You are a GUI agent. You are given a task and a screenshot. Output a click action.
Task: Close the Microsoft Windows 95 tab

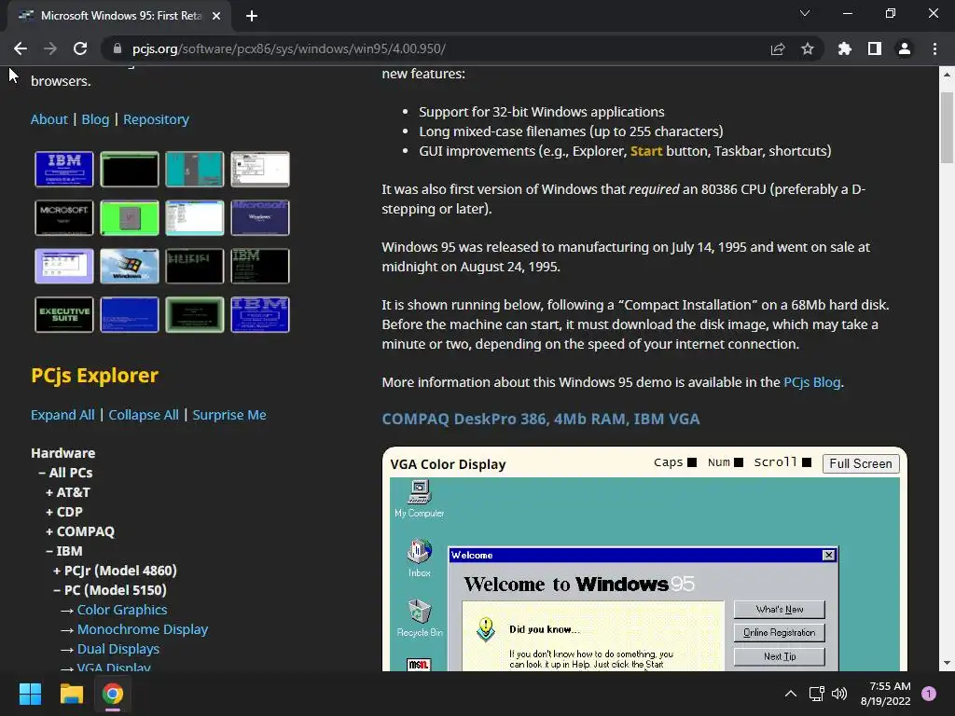(x=216, y=16)
